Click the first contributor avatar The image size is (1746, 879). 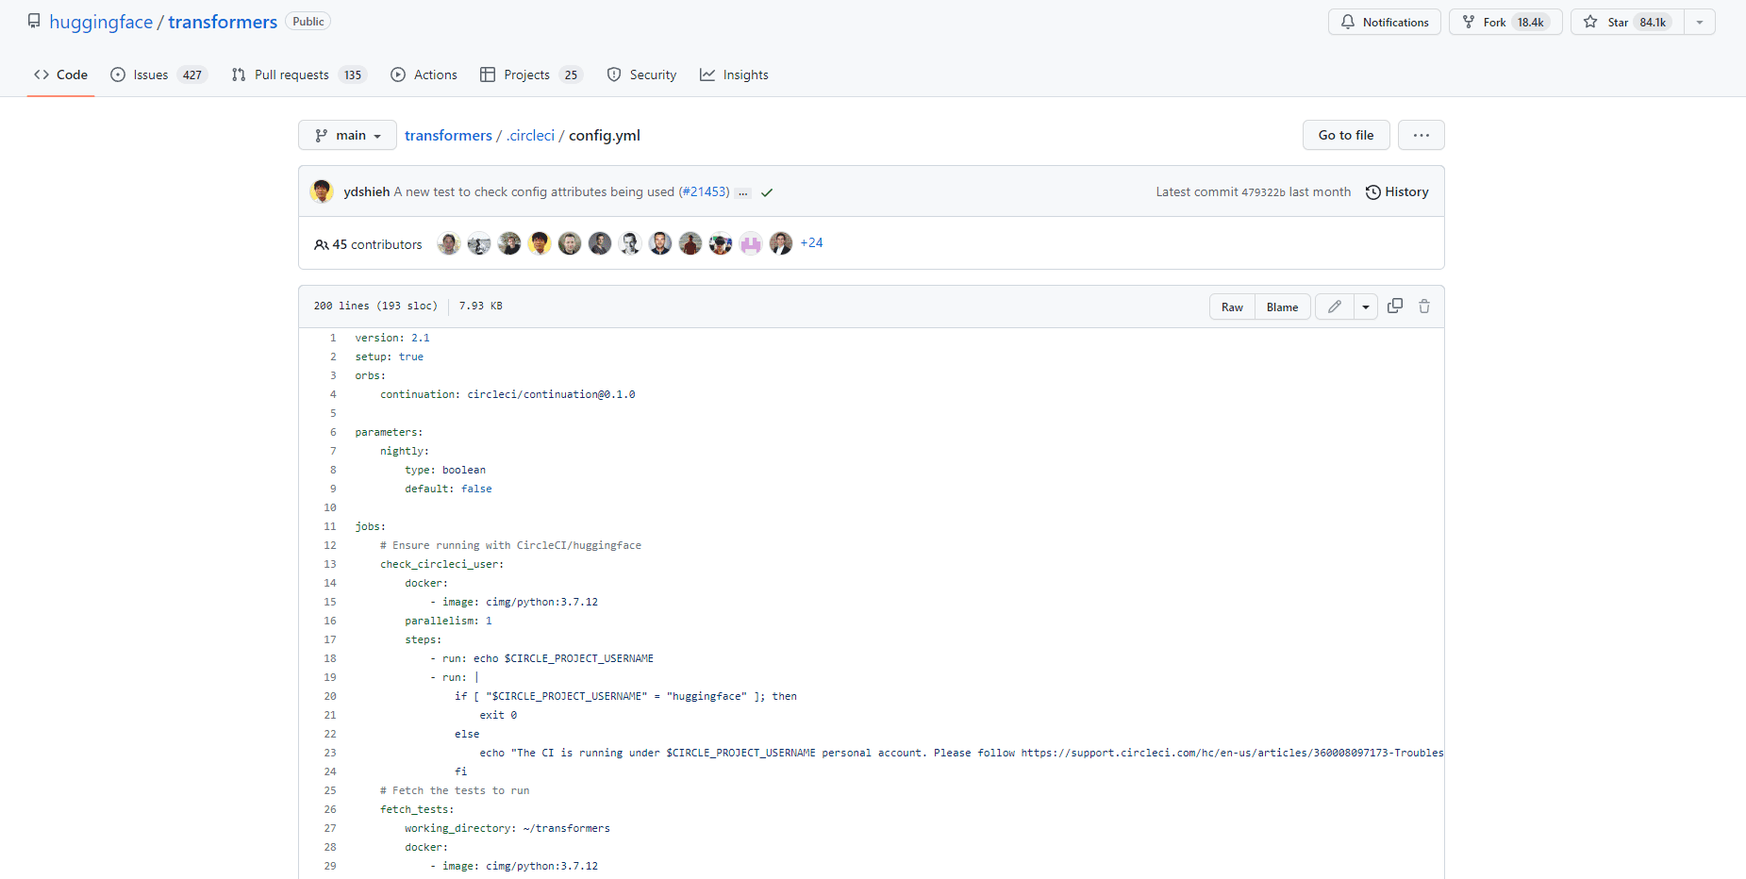(449, 243)
